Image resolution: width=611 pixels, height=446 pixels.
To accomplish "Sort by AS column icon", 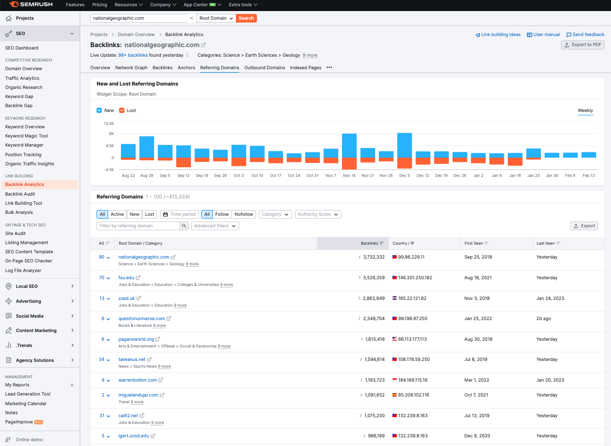I will point(108,244).
